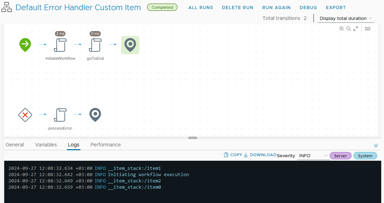This screenshot has width=384, height=203.
Task: Click the 2 ms duration badge
Action: (x=60, y=34)
